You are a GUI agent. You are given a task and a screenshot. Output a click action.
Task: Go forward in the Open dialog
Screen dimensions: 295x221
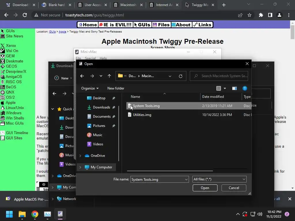click(92, 76)
